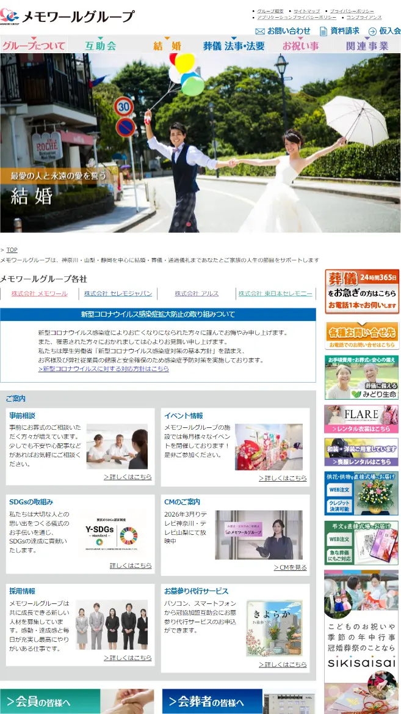
Task: Click the envelope icon beside お問い合わせ
Action: [x=260, y=31]
